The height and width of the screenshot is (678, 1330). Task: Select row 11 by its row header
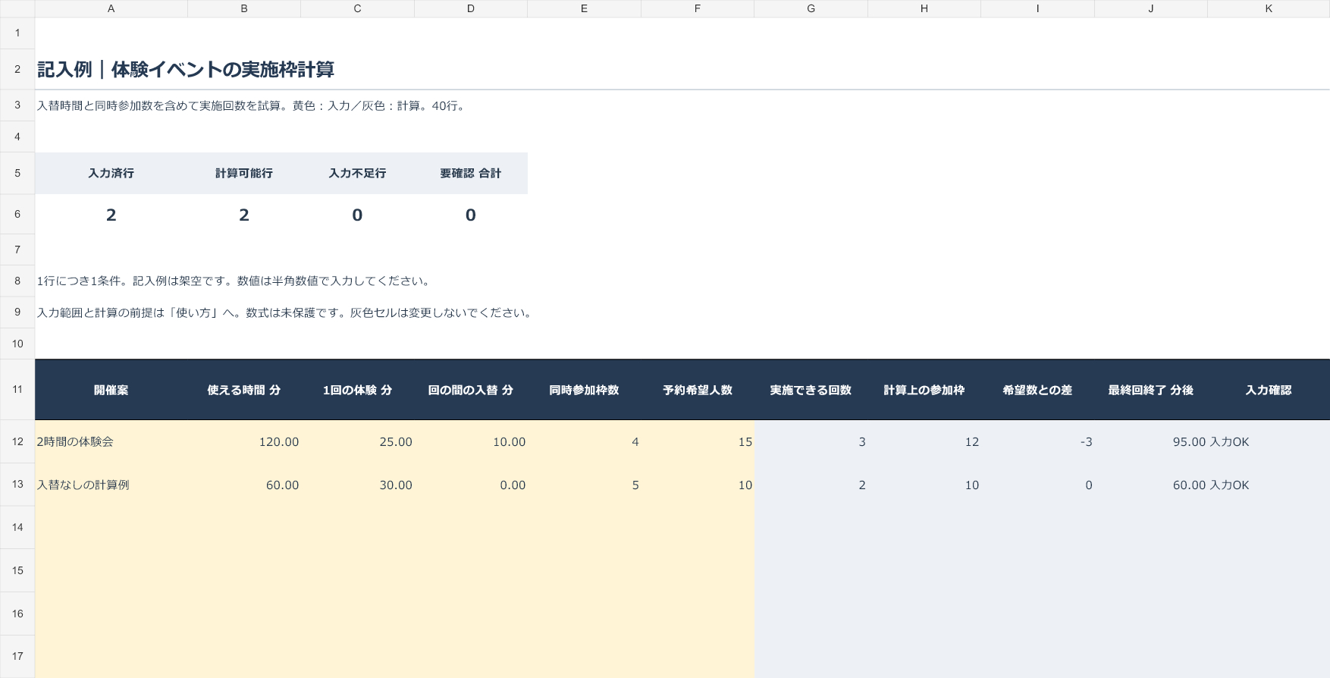[x=17, y=390]
